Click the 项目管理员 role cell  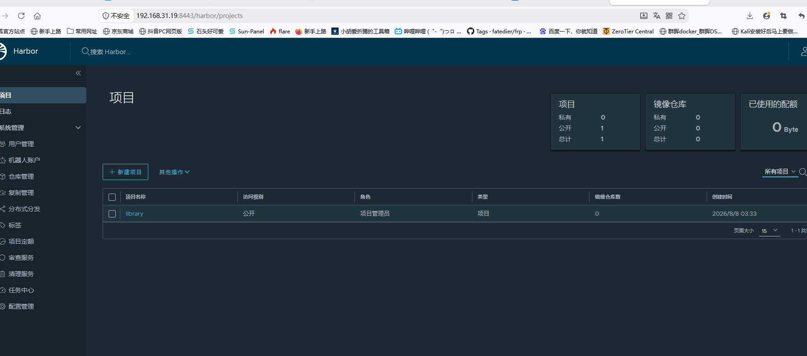point(375,213)
